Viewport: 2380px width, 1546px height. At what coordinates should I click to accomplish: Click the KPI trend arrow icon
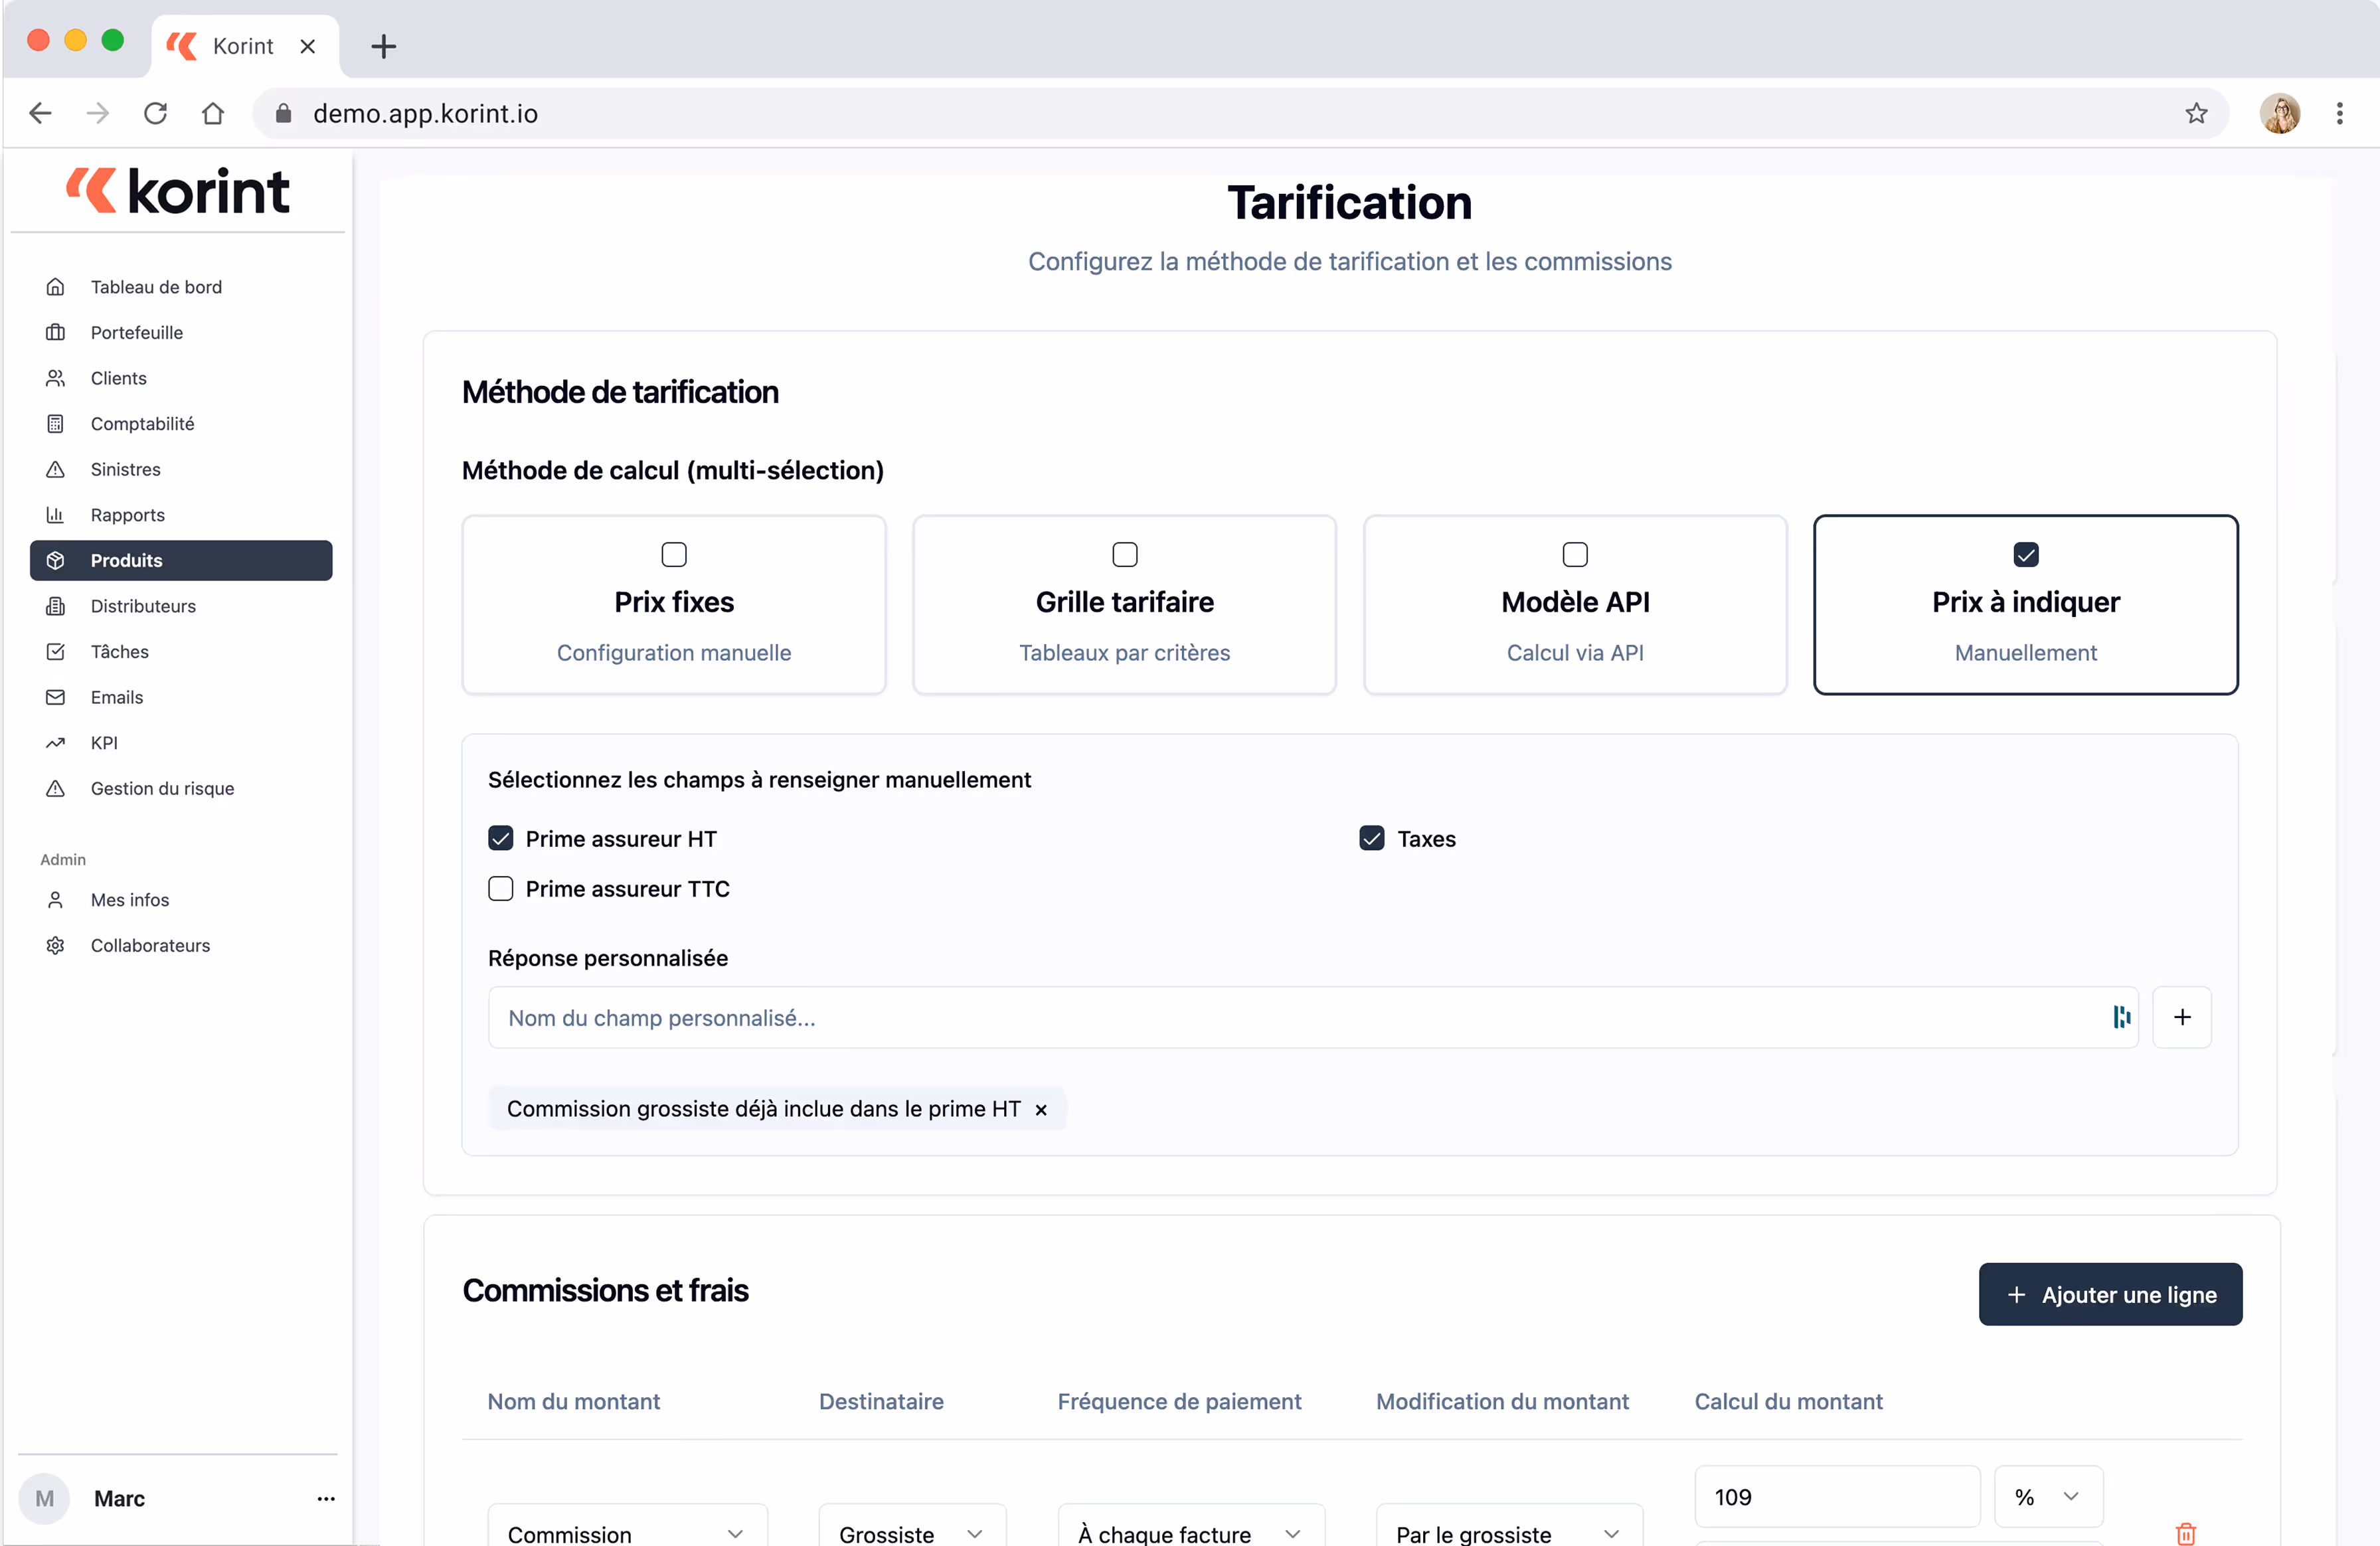click(56, 743)
